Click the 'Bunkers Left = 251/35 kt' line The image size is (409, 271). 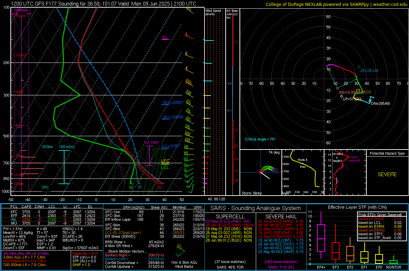point(134,259)
